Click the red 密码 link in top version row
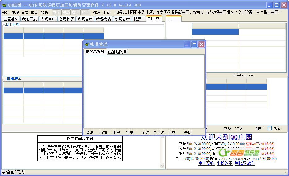The image size is (289, 176). coord(250,144)
